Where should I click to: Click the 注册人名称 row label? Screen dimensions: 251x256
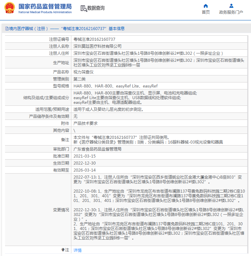pos(59,46)
